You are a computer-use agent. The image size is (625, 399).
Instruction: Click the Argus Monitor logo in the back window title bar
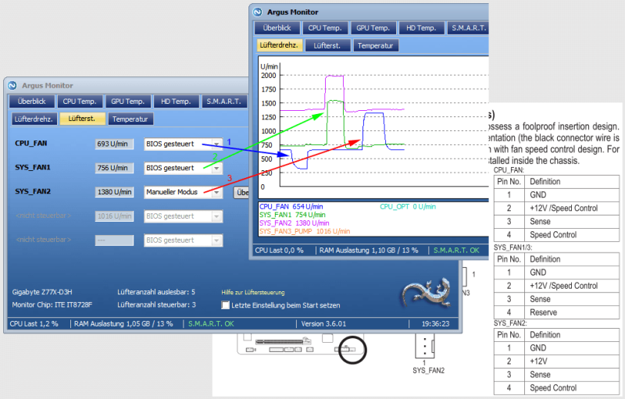(12, 86)
